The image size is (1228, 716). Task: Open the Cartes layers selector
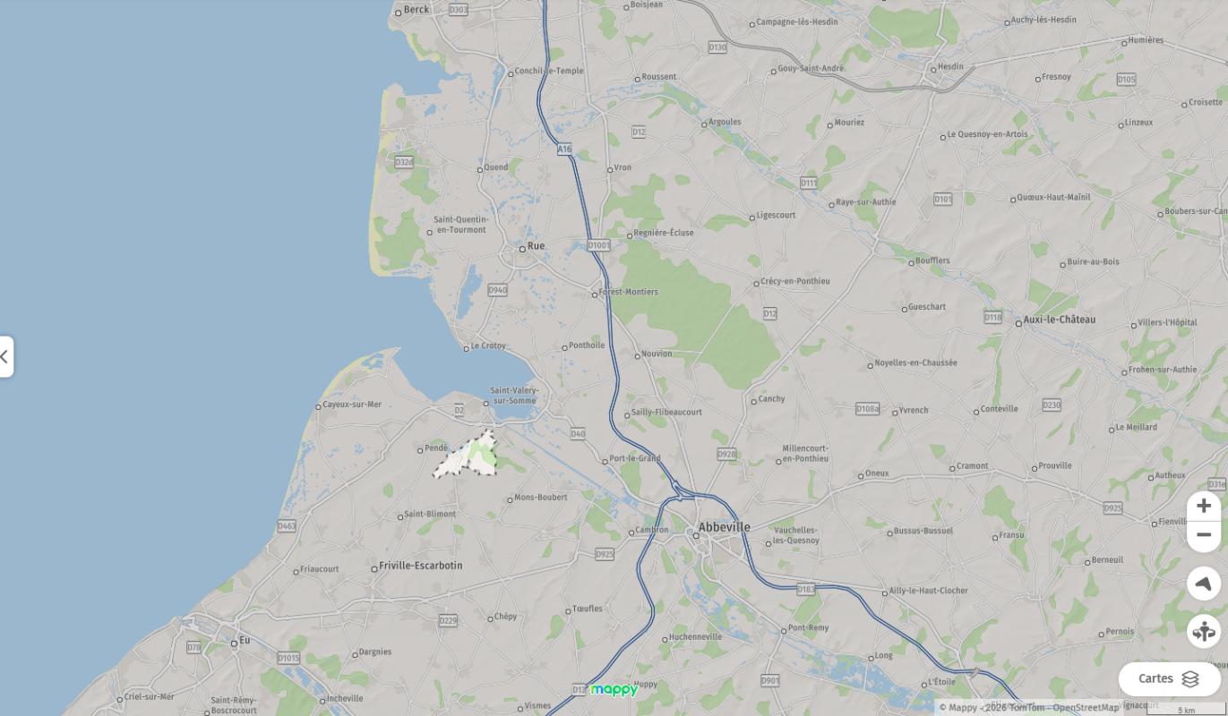click(x=1169, y=679)
